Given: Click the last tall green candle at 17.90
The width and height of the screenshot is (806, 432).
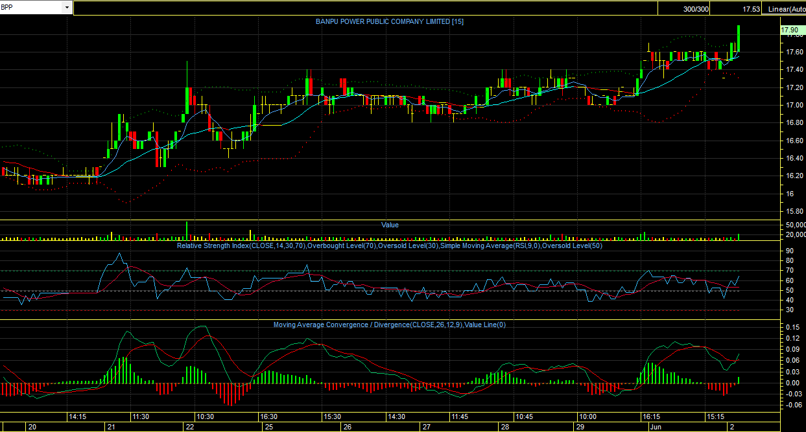Looking at the screenshot, I should 739,38.
